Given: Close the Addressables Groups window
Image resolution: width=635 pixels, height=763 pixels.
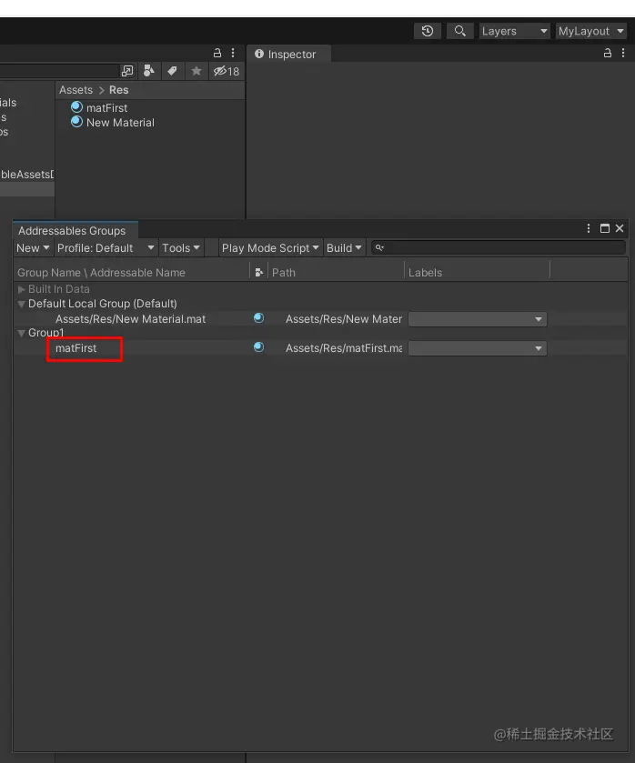Looking at the screenshot, I should pyautogui.click(x=620, y=228).
